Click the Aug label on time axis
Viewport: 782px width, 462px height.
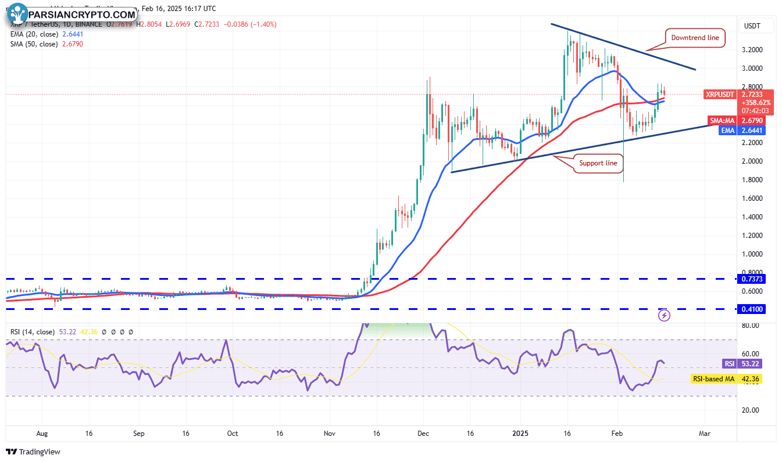point(41,434)
